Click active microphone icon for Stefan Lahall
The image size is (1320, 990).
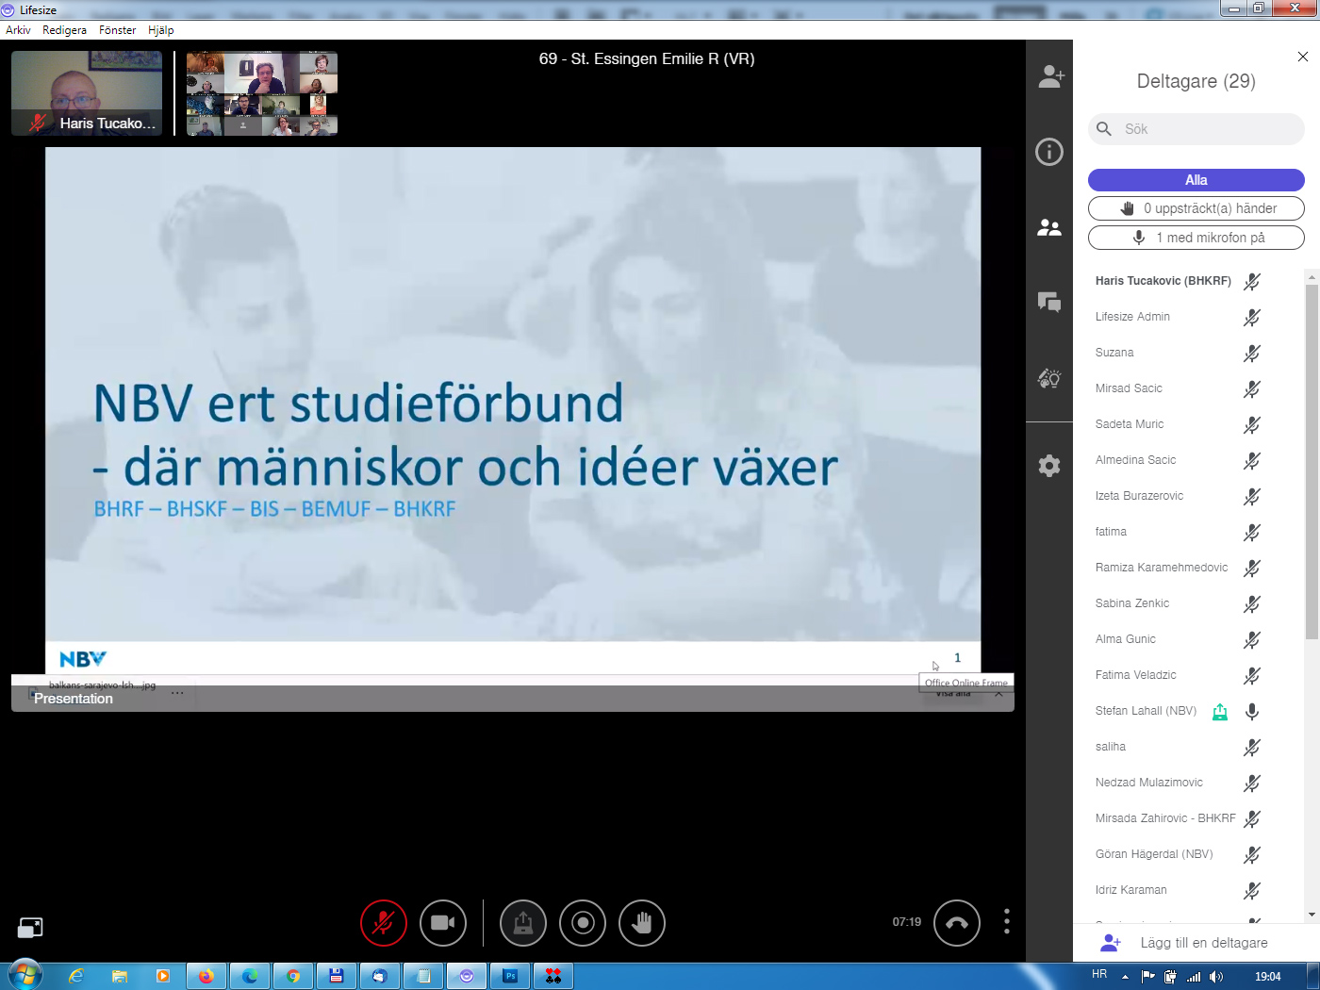click(1252, 711)
